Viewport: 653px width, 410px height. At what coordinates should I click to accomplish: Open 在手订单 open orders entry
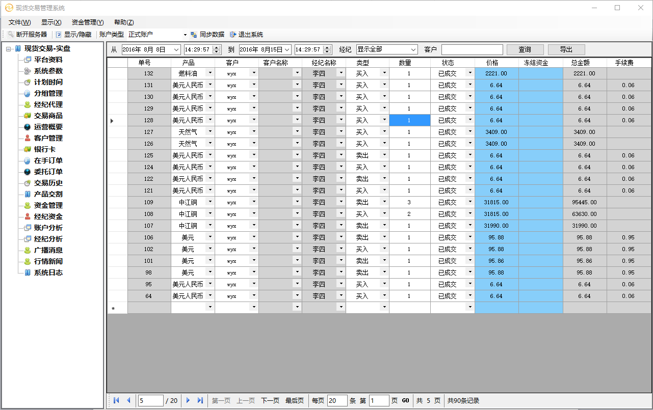[48, 160]
